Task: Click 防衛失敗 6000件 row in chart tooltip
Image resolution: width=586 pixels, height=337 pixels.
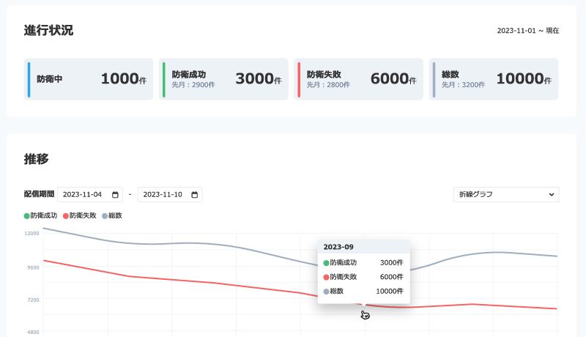Action: click(x=363, y=277)
